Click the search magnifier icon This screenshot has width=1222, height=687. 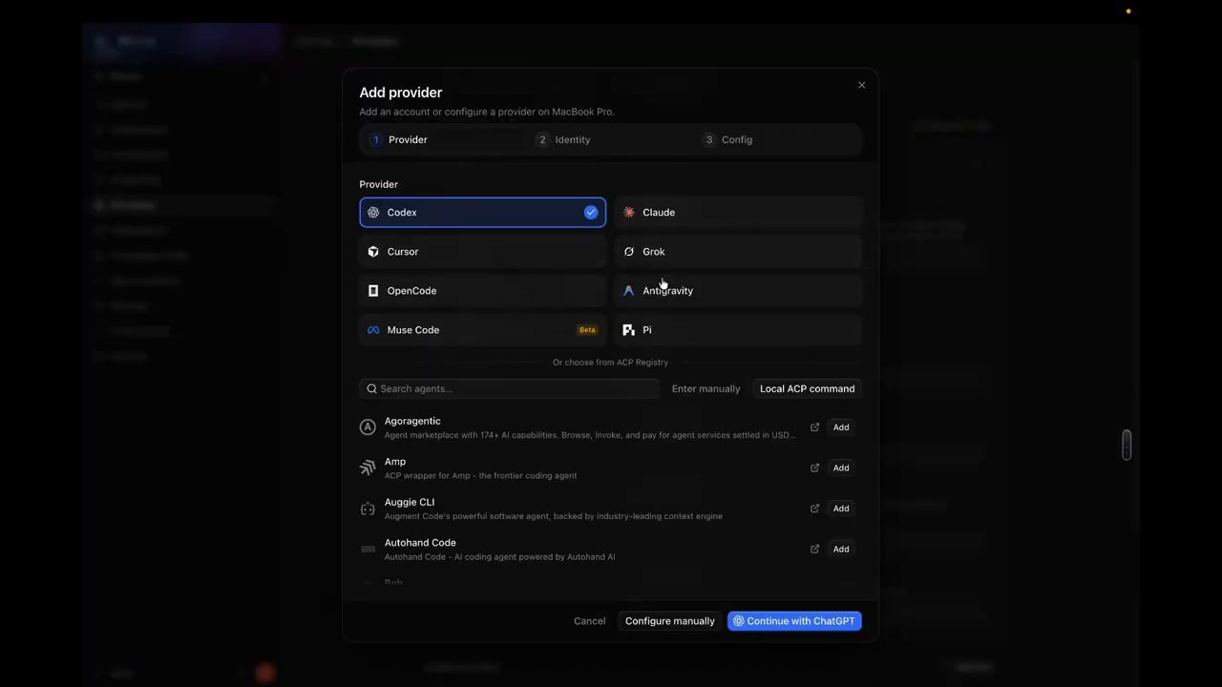[371, 388]
